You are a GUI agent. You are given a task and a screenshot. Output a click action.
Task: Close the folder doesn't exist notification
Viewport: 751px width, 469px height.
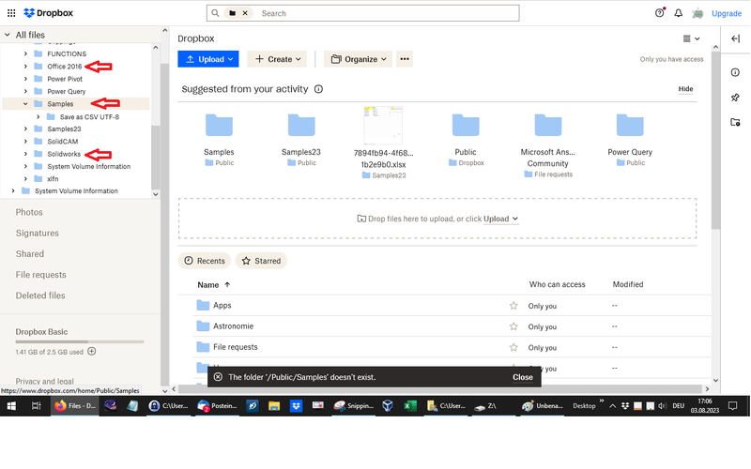click(523, 377)
